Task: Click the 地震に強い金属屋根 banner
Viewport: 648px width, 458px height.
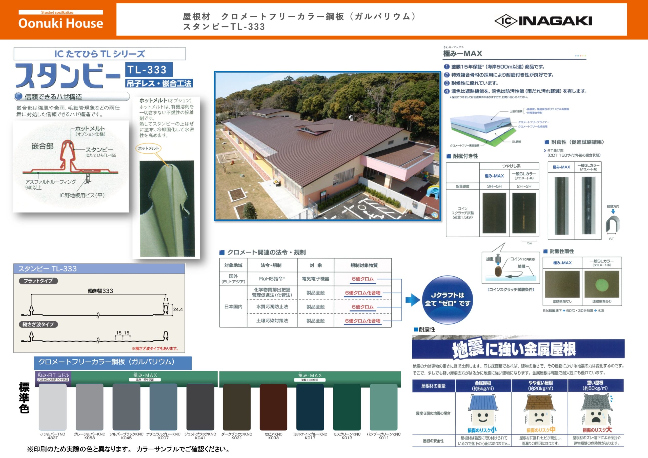Action: [518, 349]
